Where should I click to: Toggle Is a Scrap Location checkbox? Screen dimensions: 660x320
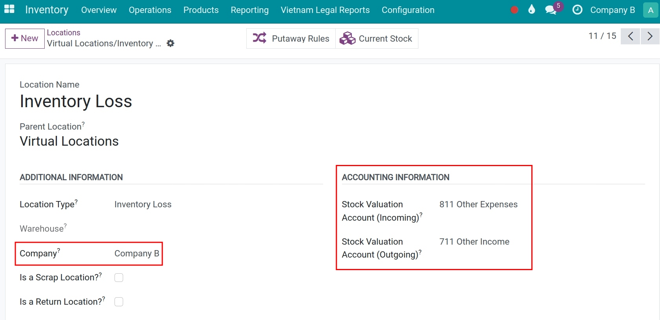tap(119, 278)
